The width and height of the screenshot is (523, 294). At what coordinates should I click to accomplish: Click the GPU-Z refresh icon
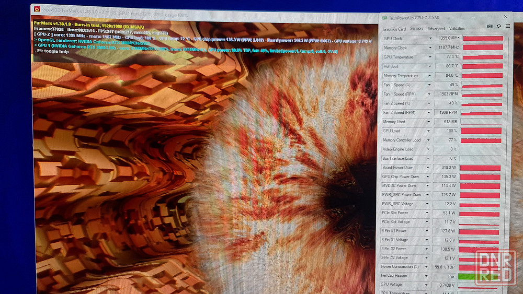pyautogui.click(x=498, y=26)
